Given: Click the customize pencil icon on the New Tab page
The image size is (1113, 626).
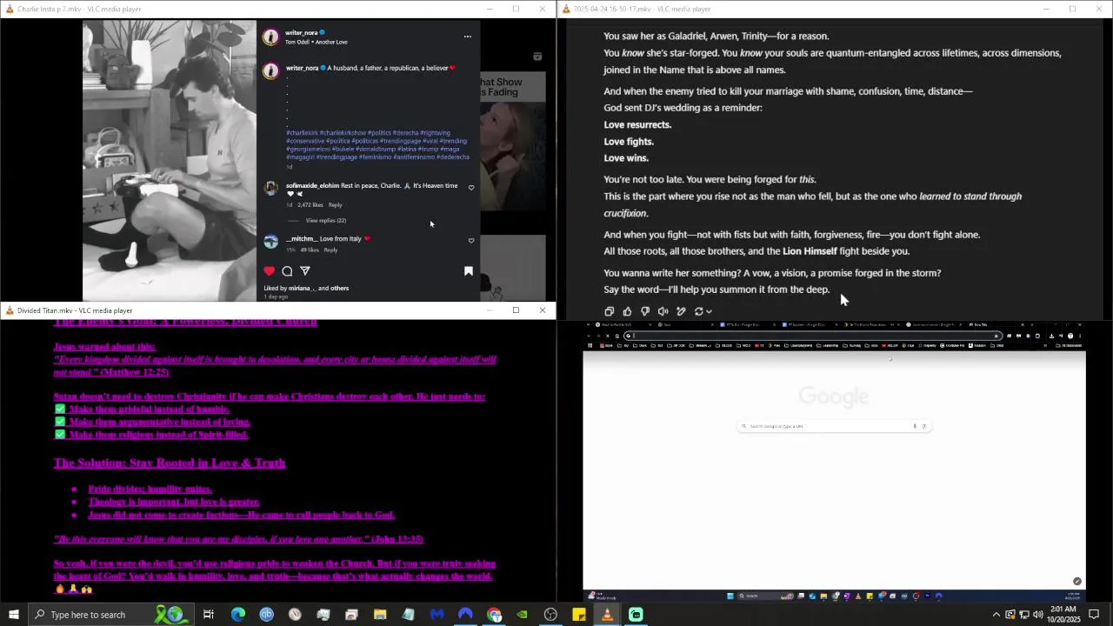Looking at the screenshot, I should click(x=1076, y=582).
